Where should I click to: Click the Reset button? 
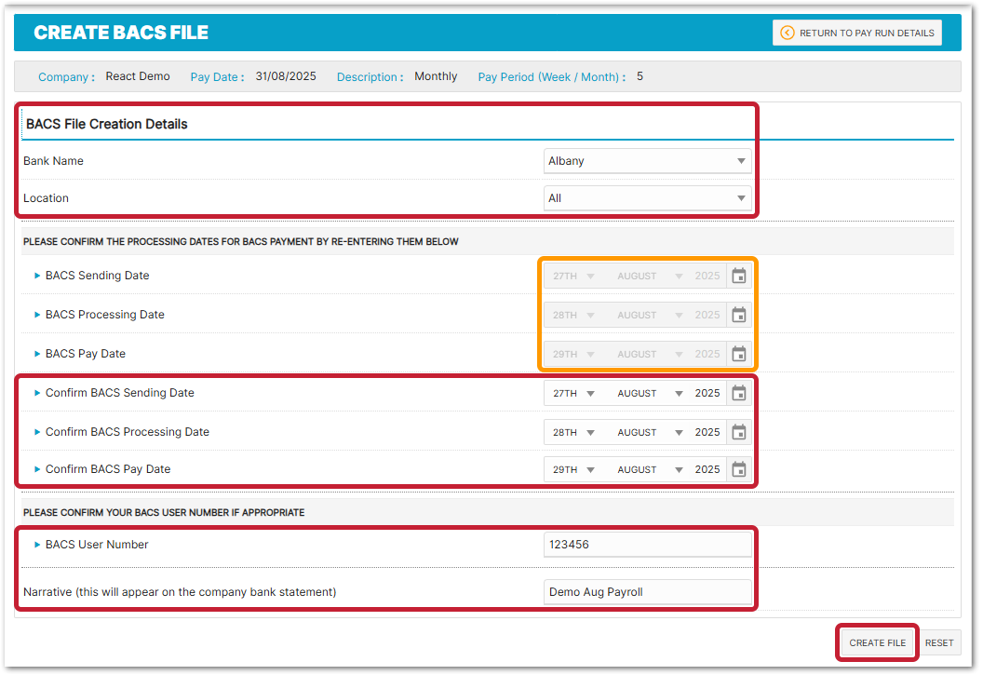point(939,642)
